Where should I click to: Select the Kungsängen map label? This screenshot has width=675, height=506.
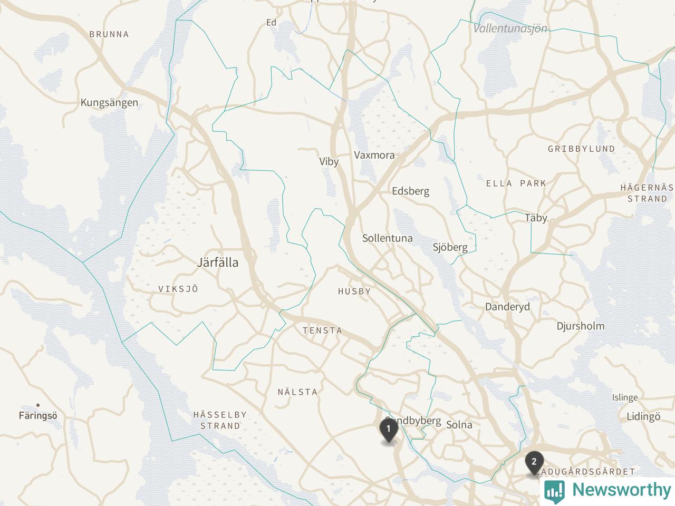[109, 103]
